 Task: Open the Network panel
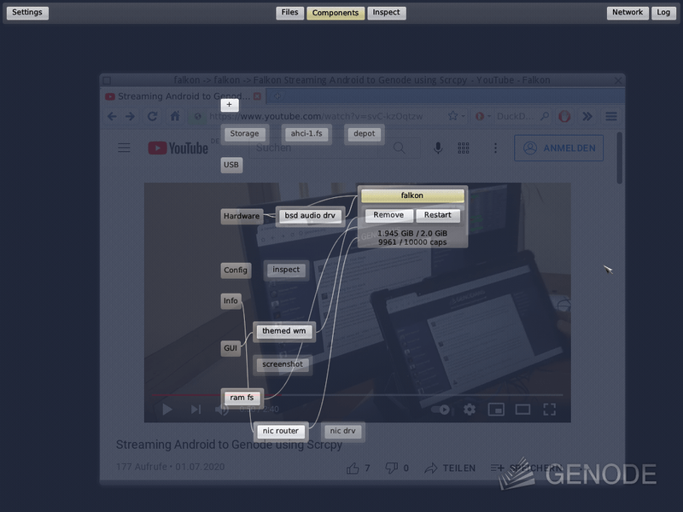[628, 13]
